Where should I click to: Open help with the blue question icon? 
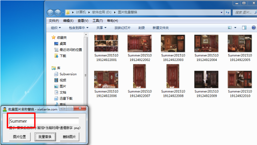coord(254,28)
